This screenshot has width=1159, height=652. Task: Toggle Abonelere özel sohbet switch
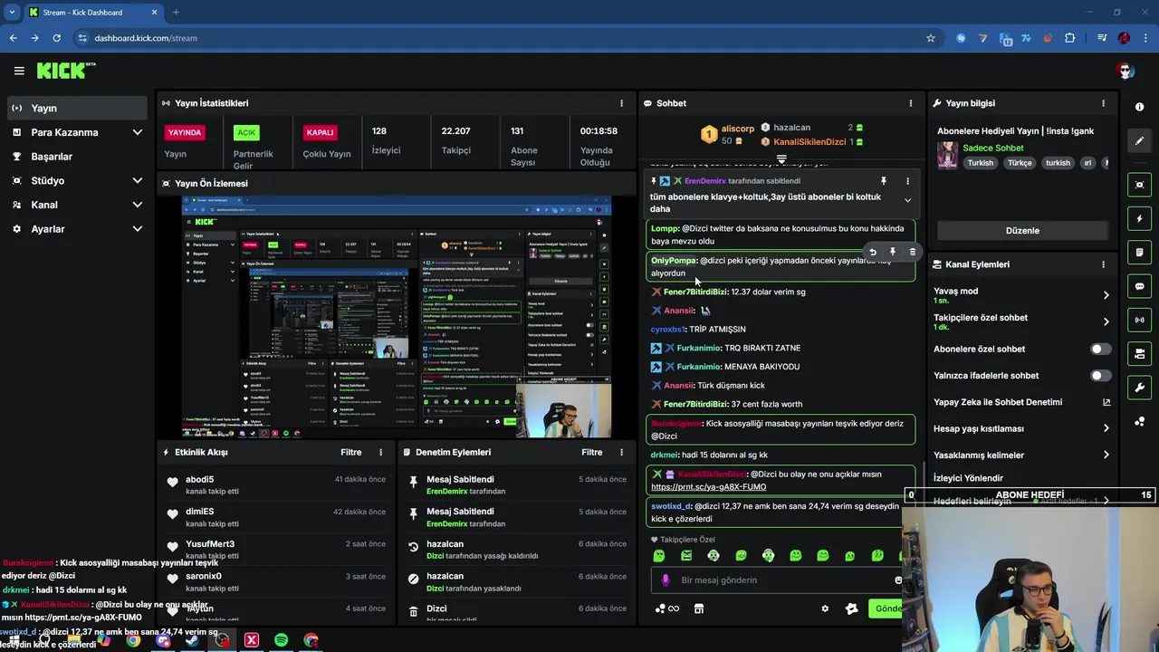pos(1100,349)
